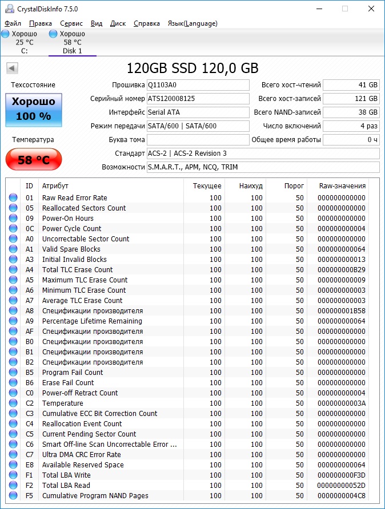The height and width of the screenshot is (509, 385).
Task: Click the S.M.A.R.T., APM, NCQ, TRIM features field
Action: coord(263,167)
